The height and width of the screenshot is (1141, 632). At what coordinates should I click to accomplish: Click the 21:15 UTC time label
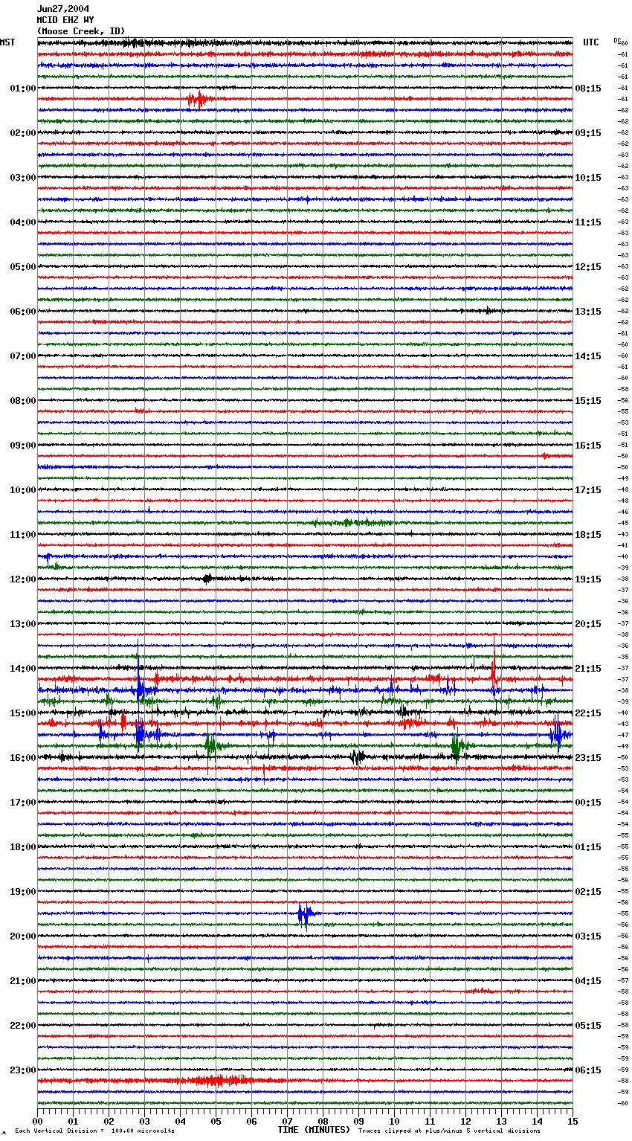(588, 669)
